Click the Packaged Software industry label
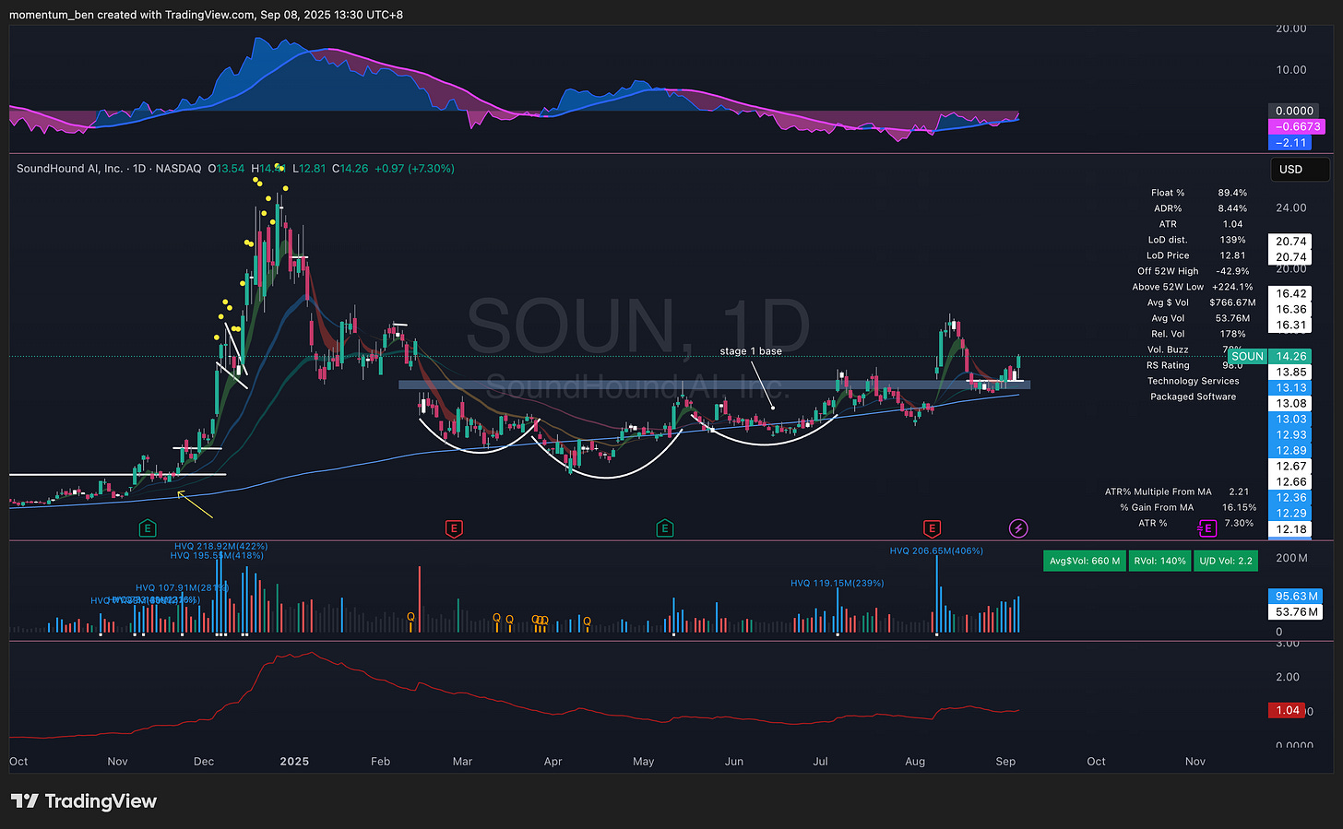The width and height of the screenshot is (1343, 829). tap(1193, 397)
